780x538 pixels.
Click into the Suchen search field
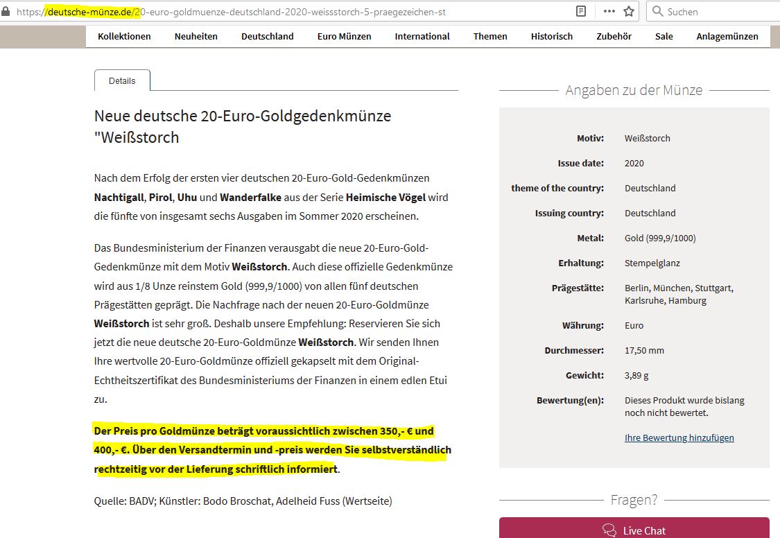coord(718,12)
